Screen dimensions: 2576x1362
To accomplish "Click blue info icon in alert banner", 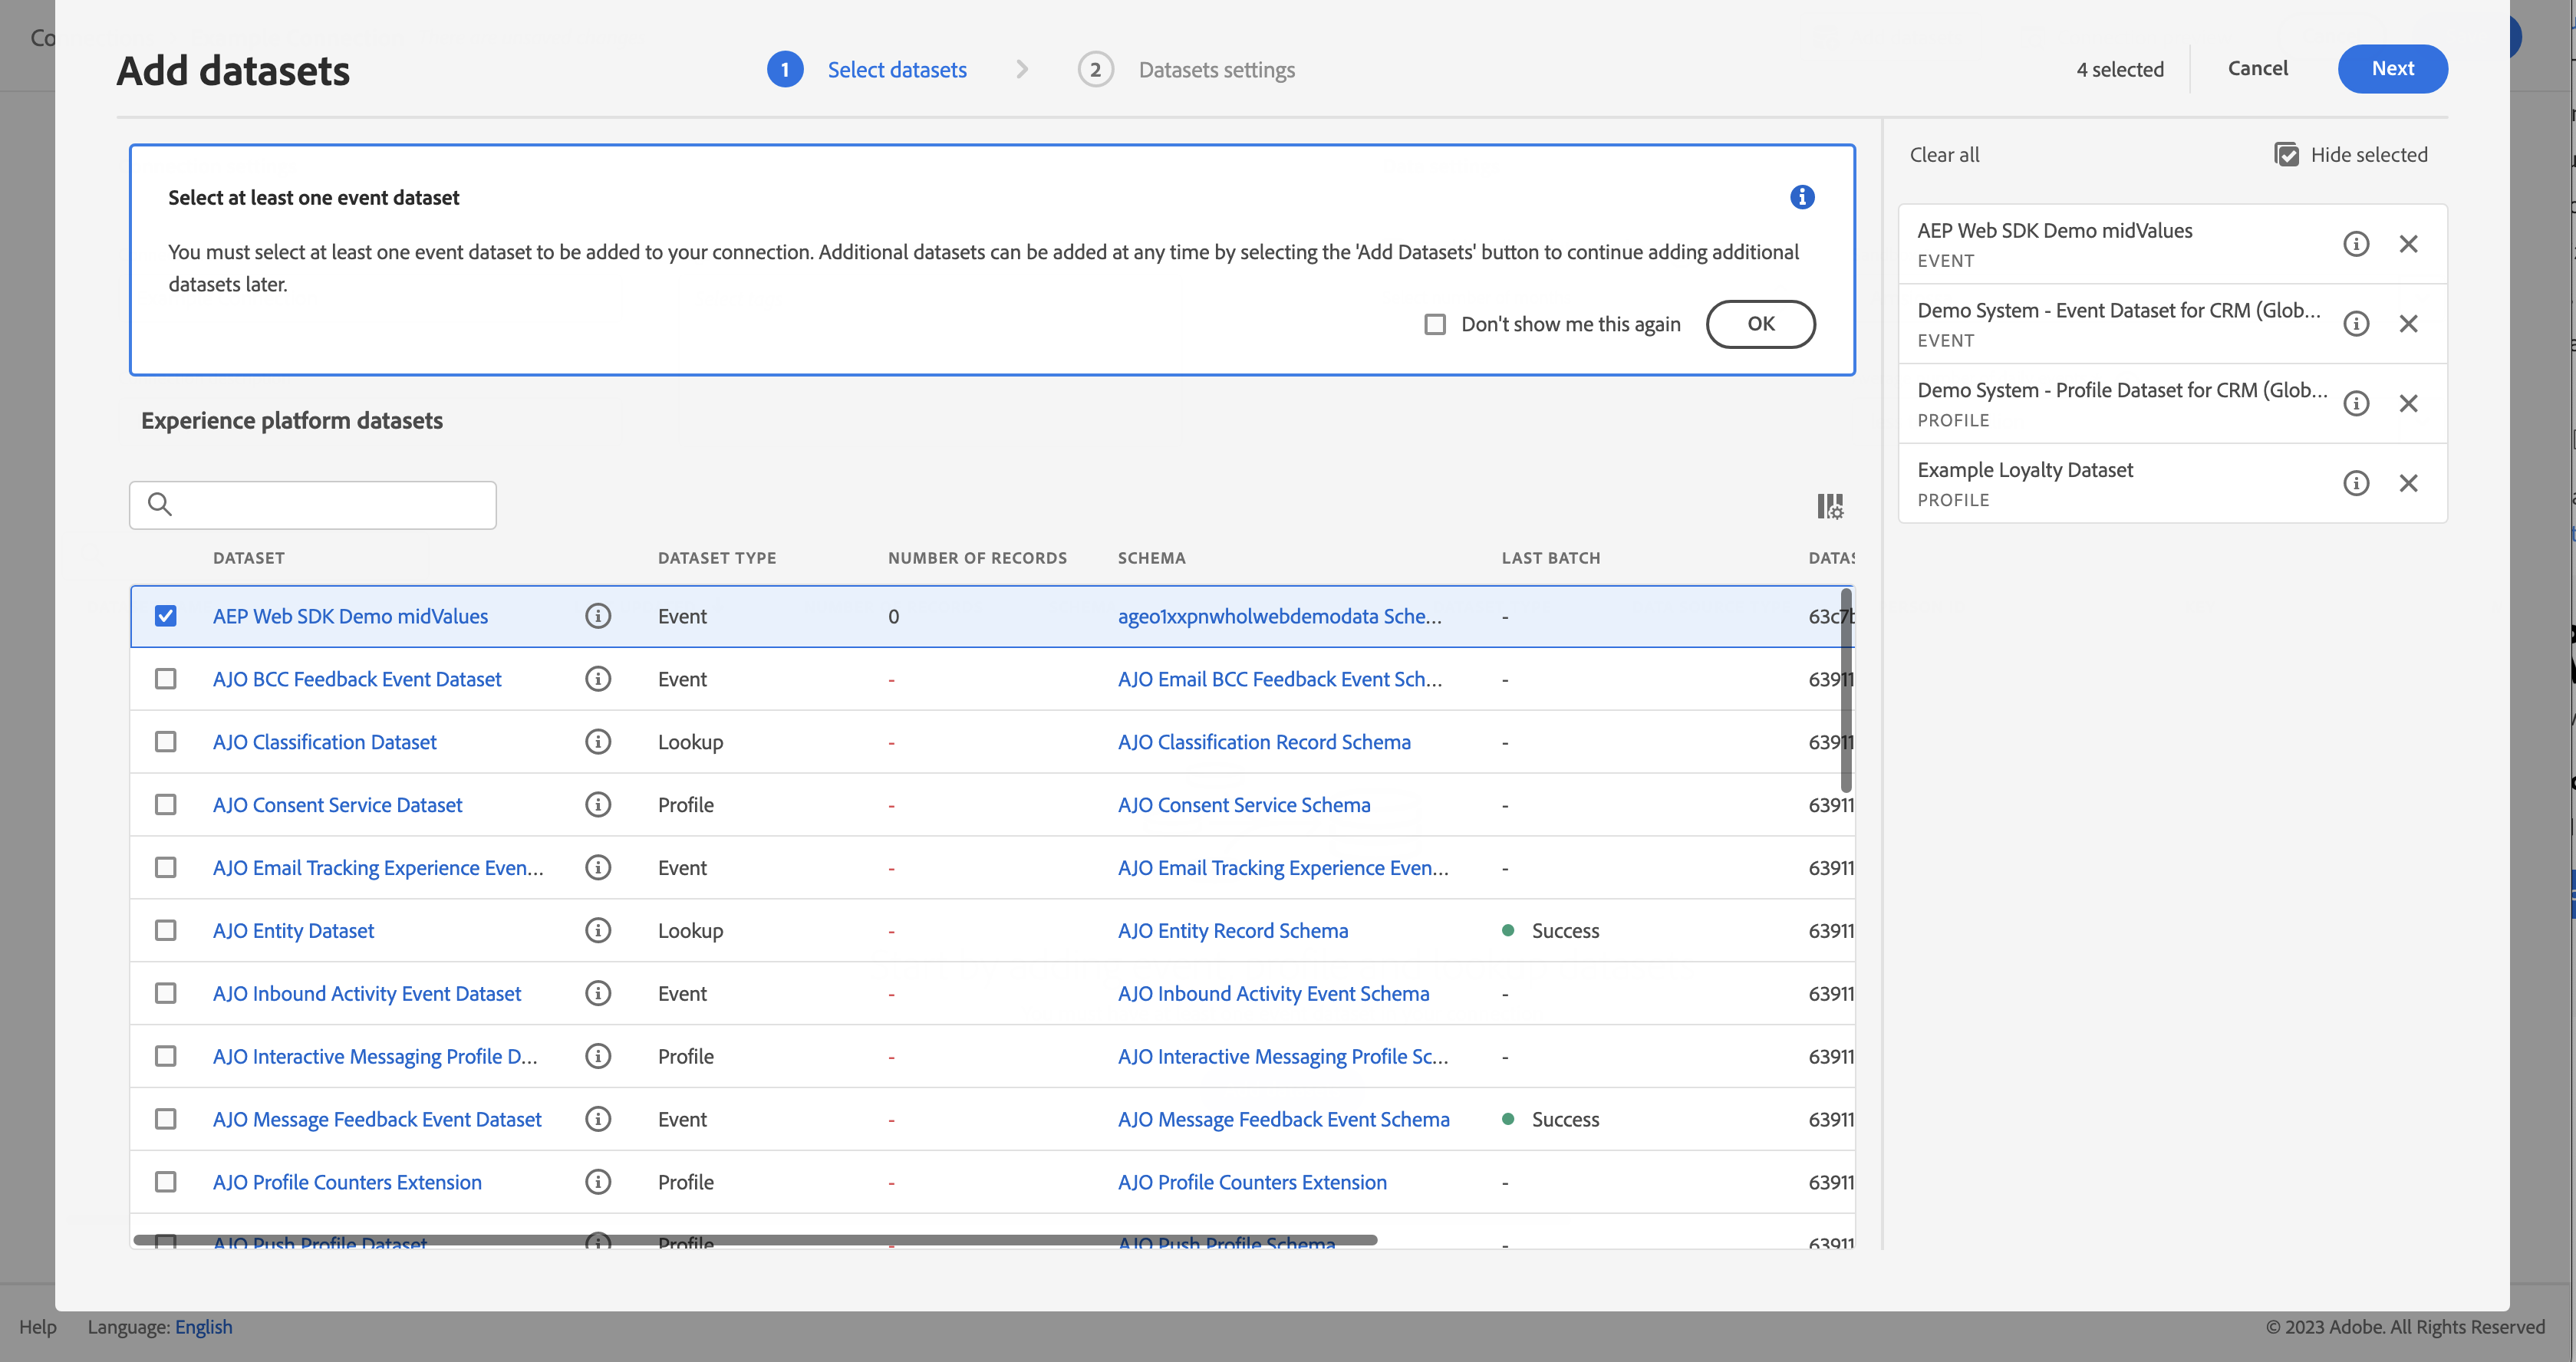I will point(1802,197).
